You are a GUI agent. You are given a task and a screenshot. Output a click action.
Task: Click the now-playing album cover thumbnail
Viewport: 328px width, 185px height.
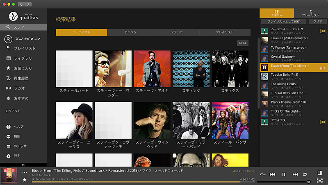tap(9, 176)
